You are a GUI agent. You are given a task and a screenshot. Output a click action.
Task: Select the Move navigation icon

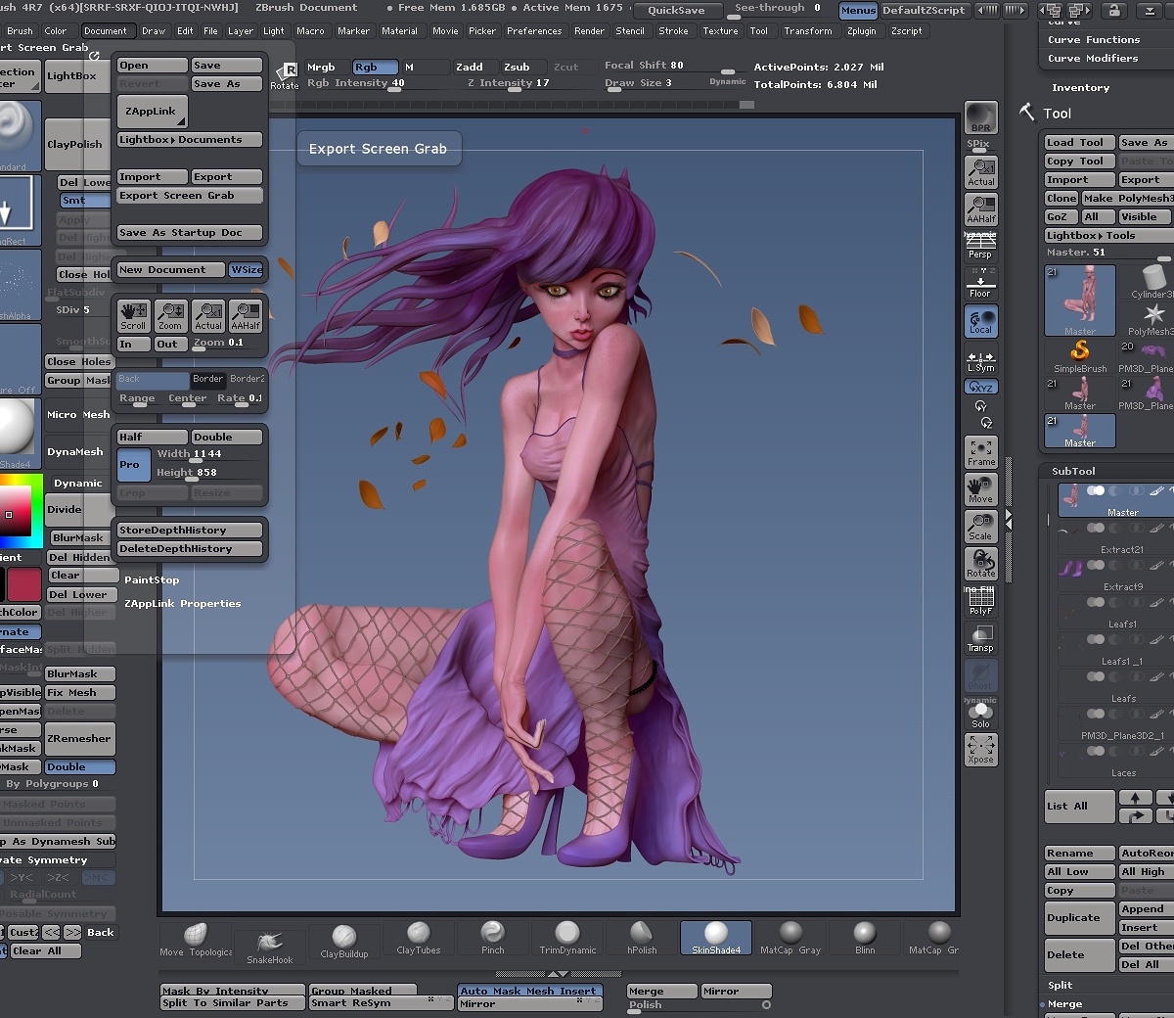(x=980, y=490)
